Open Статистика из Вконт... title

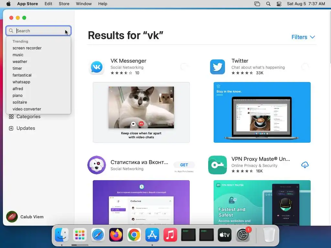tap(139, 162)
